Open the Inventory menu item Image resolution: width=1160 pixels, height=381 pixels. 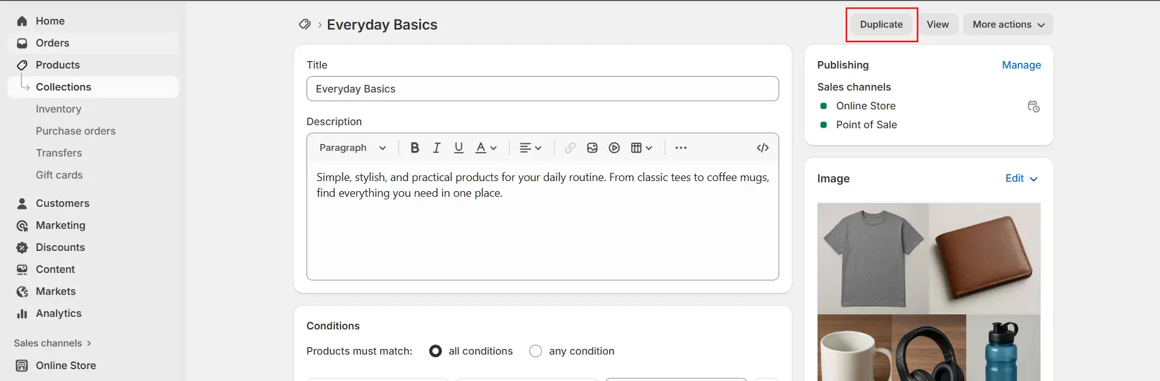(59, 109)
